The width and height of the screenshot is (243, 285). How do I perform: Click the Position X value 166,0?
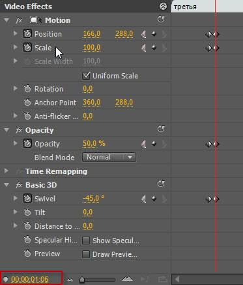click(91, 34)
